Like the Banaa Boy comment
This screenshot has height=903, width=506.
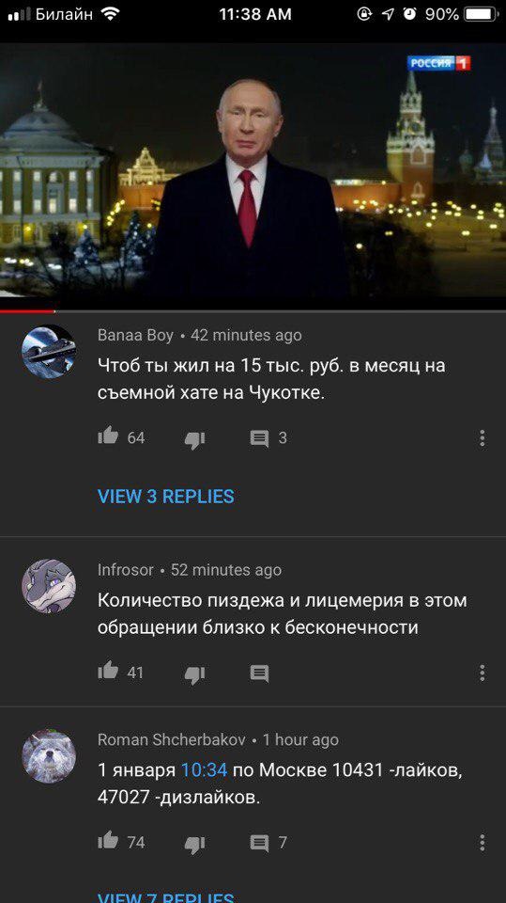108,436
